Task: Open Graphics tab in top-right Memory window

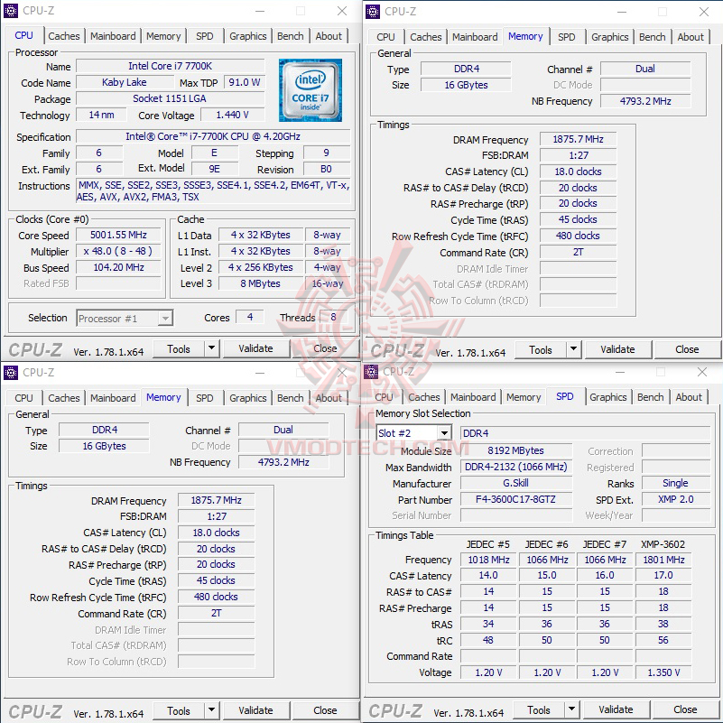Action: [609, 37]
